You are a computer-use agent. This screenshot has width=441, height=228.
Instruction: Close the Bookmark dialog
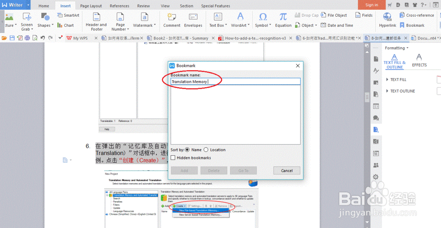298,66
